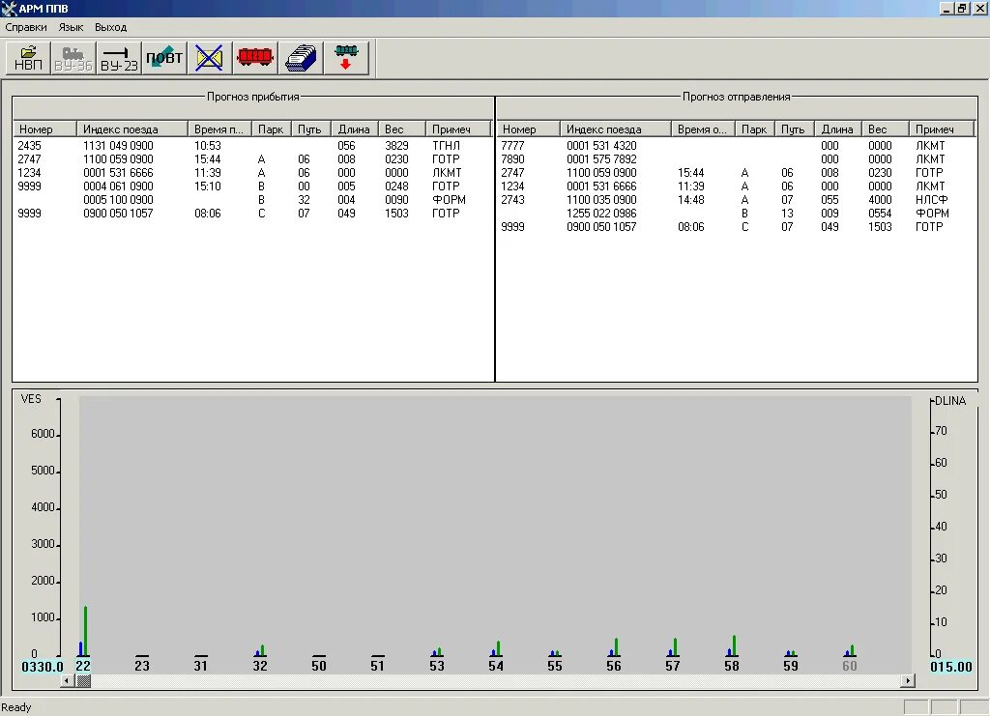
Task: Click НЛСФ note in departures
Action: [x=931, y=200]
